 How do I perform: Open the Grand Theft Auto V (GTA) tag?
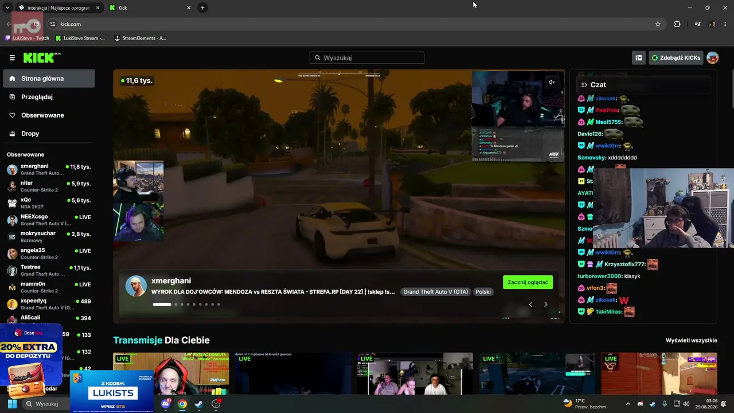click(x=435, y=292)
